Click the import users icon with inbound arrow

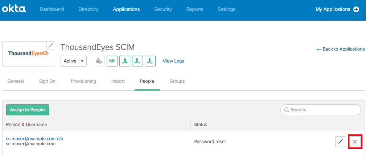click(125, 61)
